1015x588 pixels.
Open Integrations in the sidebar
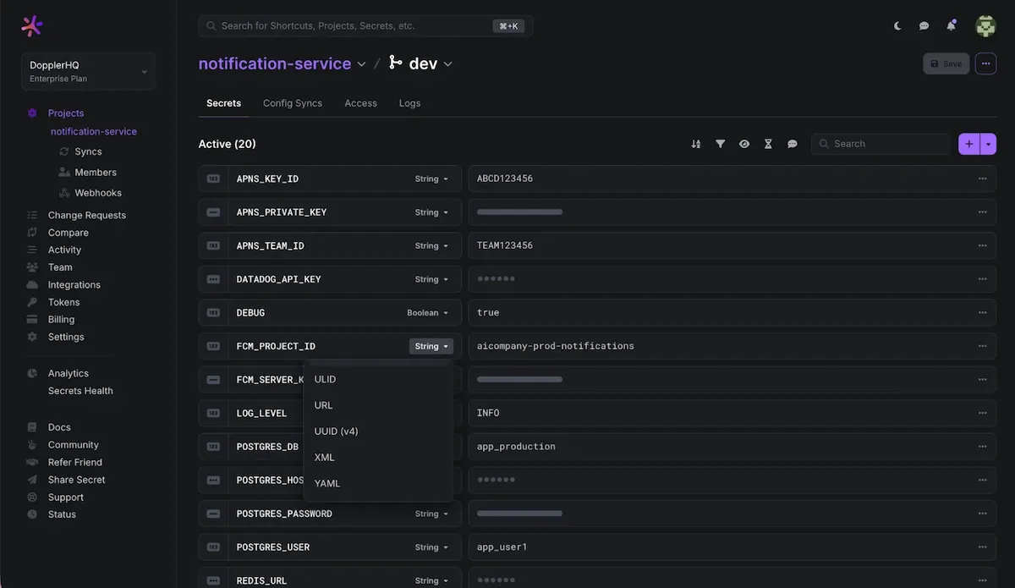click(74, 285)
